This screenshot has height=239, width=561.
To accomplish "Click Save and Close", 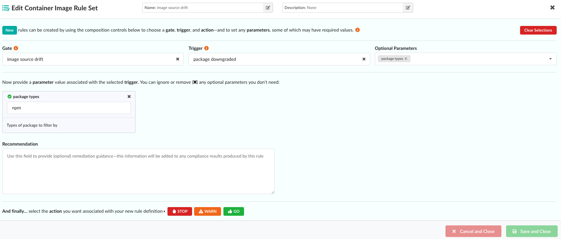I will 532,231.
